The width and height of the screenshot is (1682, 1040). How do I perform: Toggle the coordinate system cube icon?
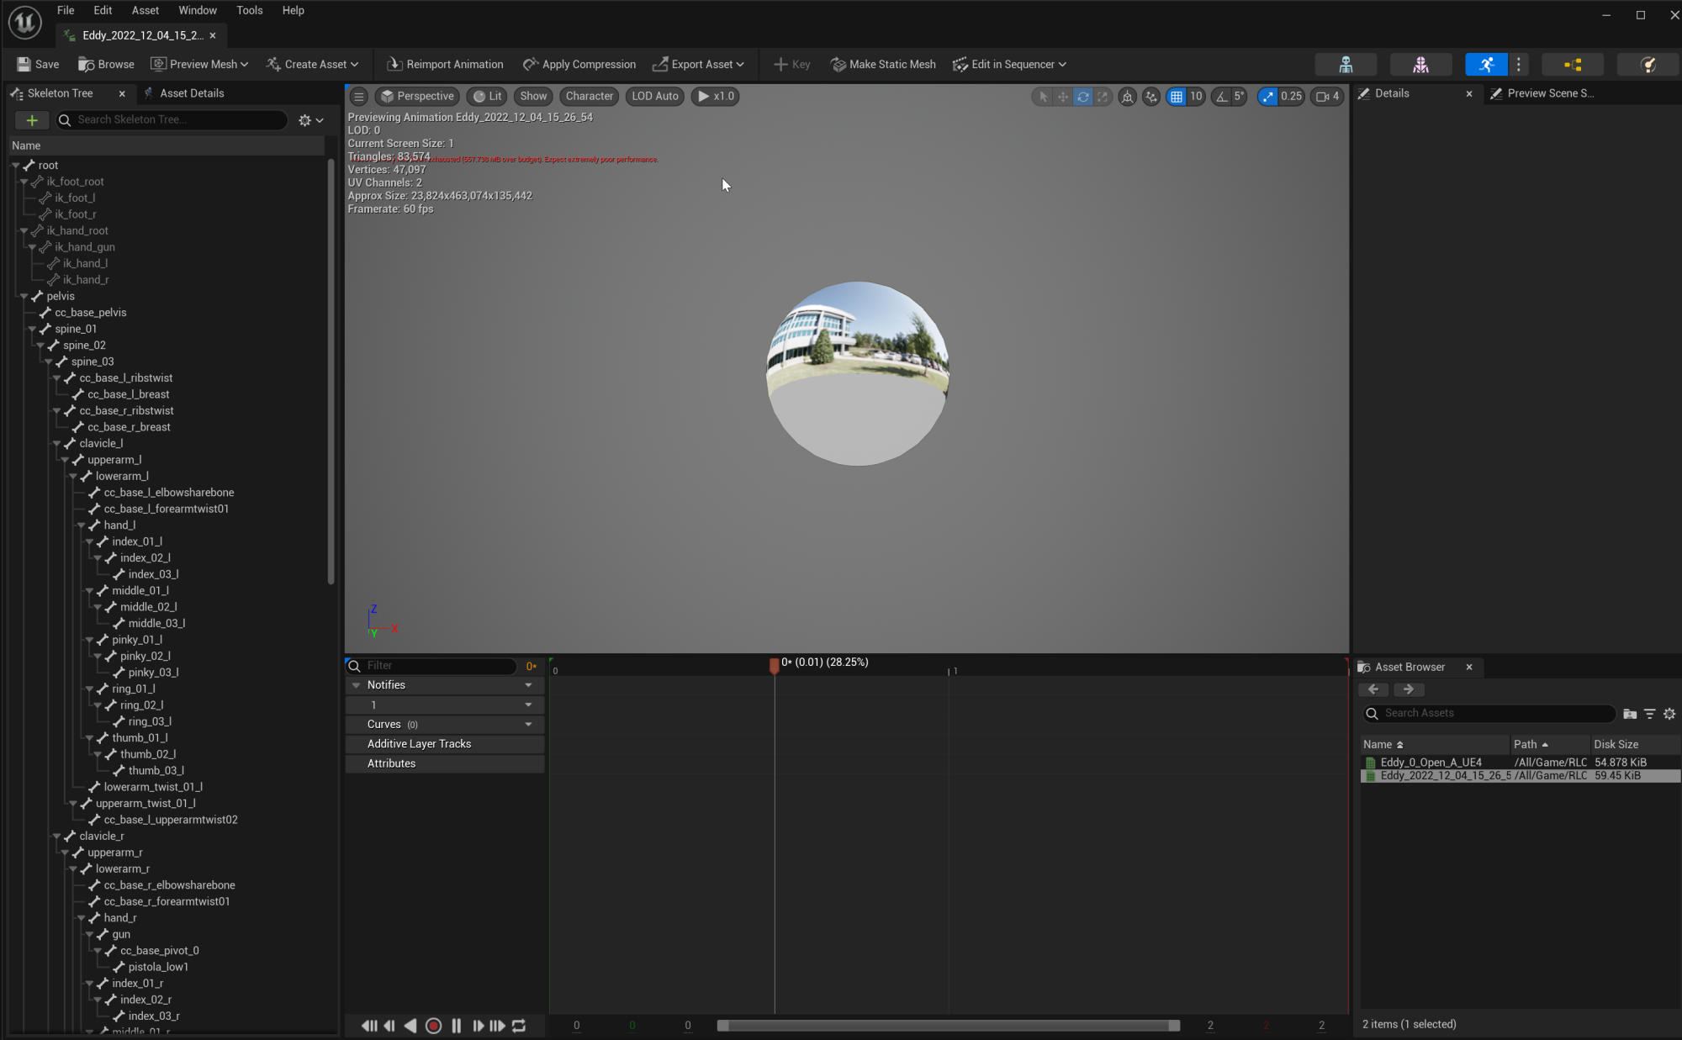[x=1127, y=97]
